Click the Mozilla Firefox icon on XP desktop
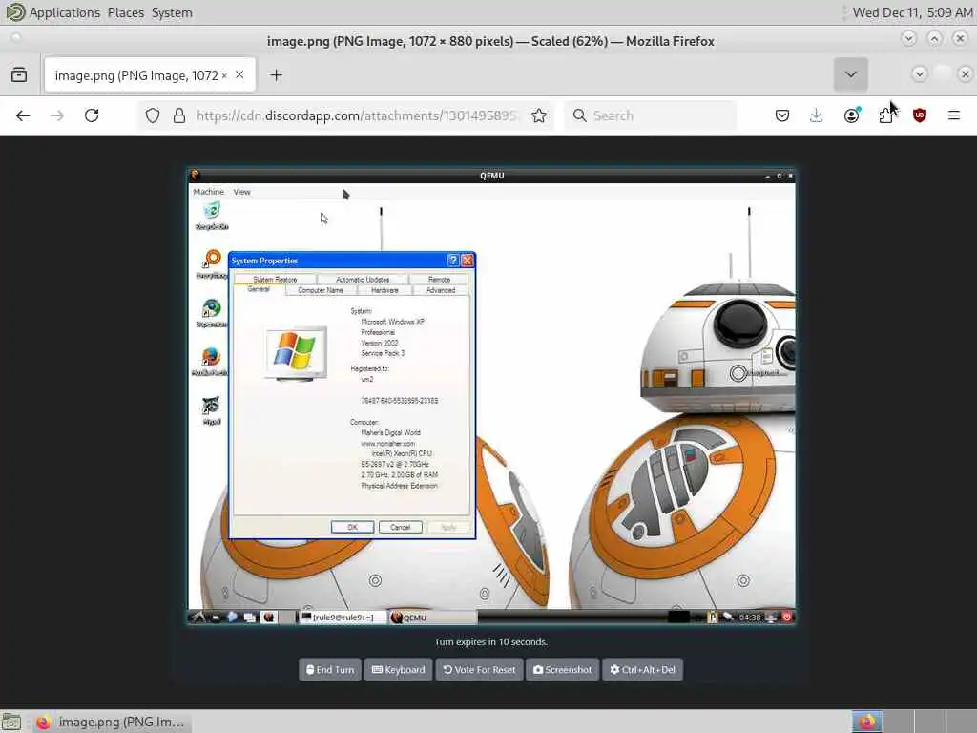 [211, 362]
